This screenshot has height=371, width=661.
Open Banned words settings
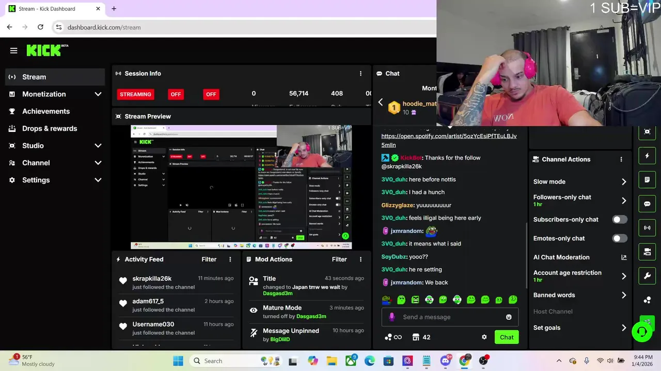[580, 295]
